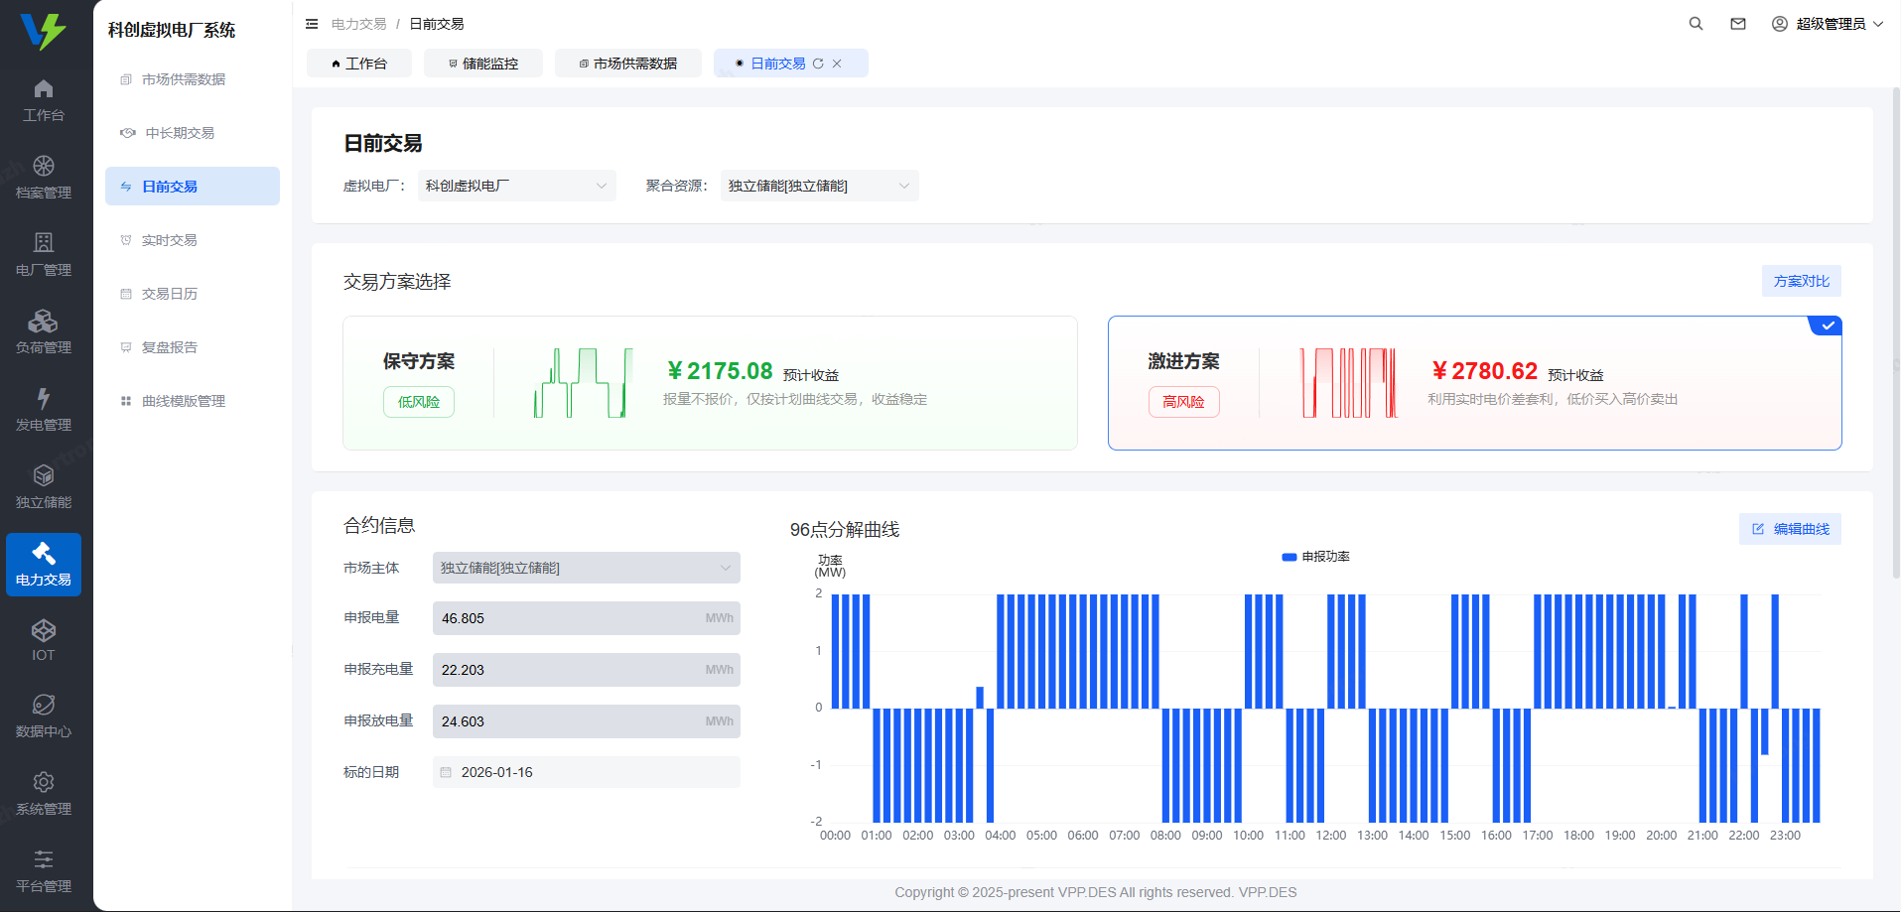The height and width of the screenshot is (912, 1901).
Task: Open the 独立储能 battery icon
Action: pos(43,485)
